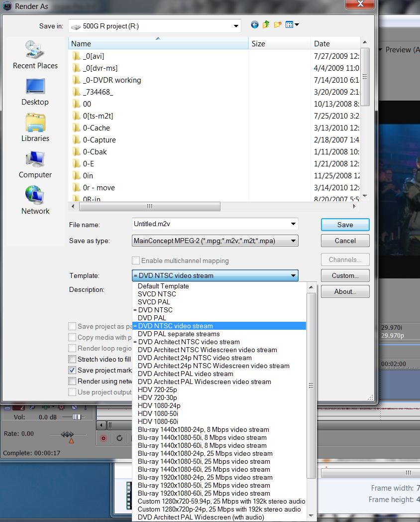
Task: Enable multichannel mapping checkbox
Action: [x=136, y=261]
